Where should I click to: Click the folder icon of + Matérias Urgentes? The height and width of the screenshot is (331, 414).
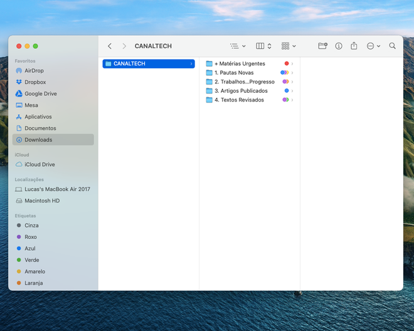209,63
